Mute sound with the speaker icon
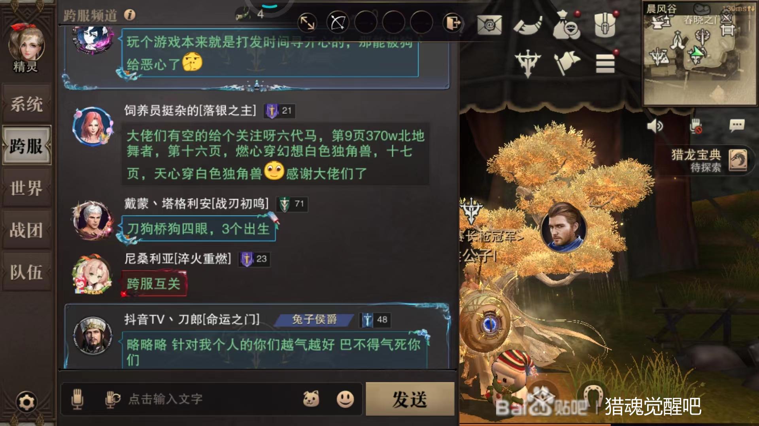 pos(655,126)
